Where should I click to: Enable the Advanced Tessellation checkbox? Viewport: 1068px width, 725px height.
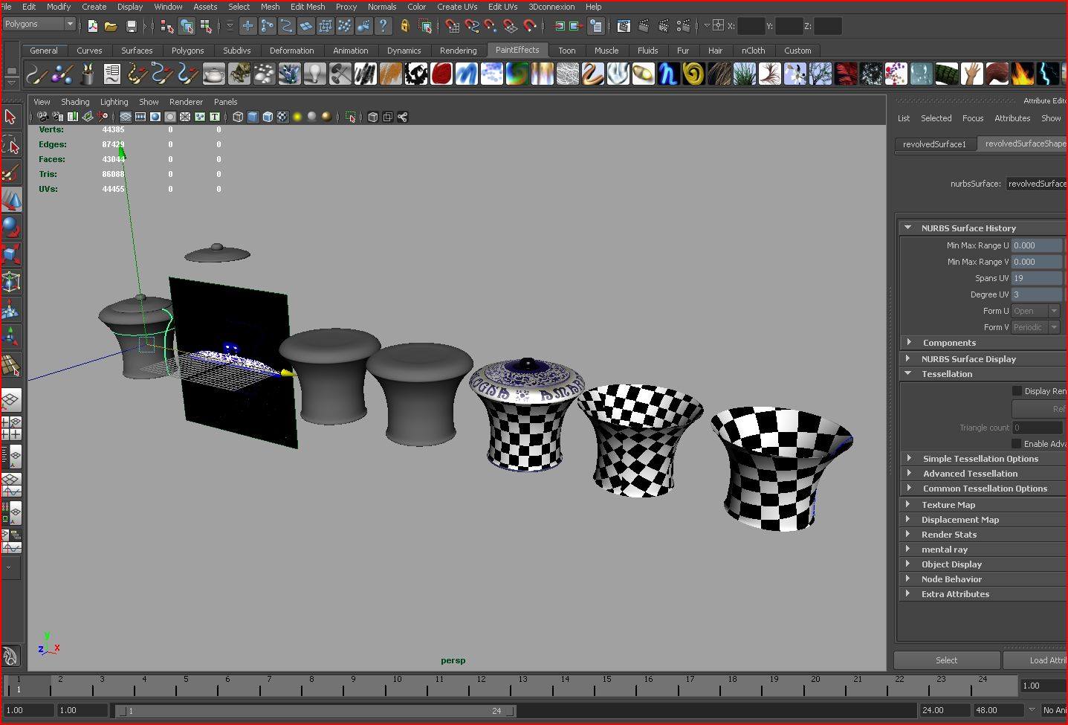(1017, 444)
